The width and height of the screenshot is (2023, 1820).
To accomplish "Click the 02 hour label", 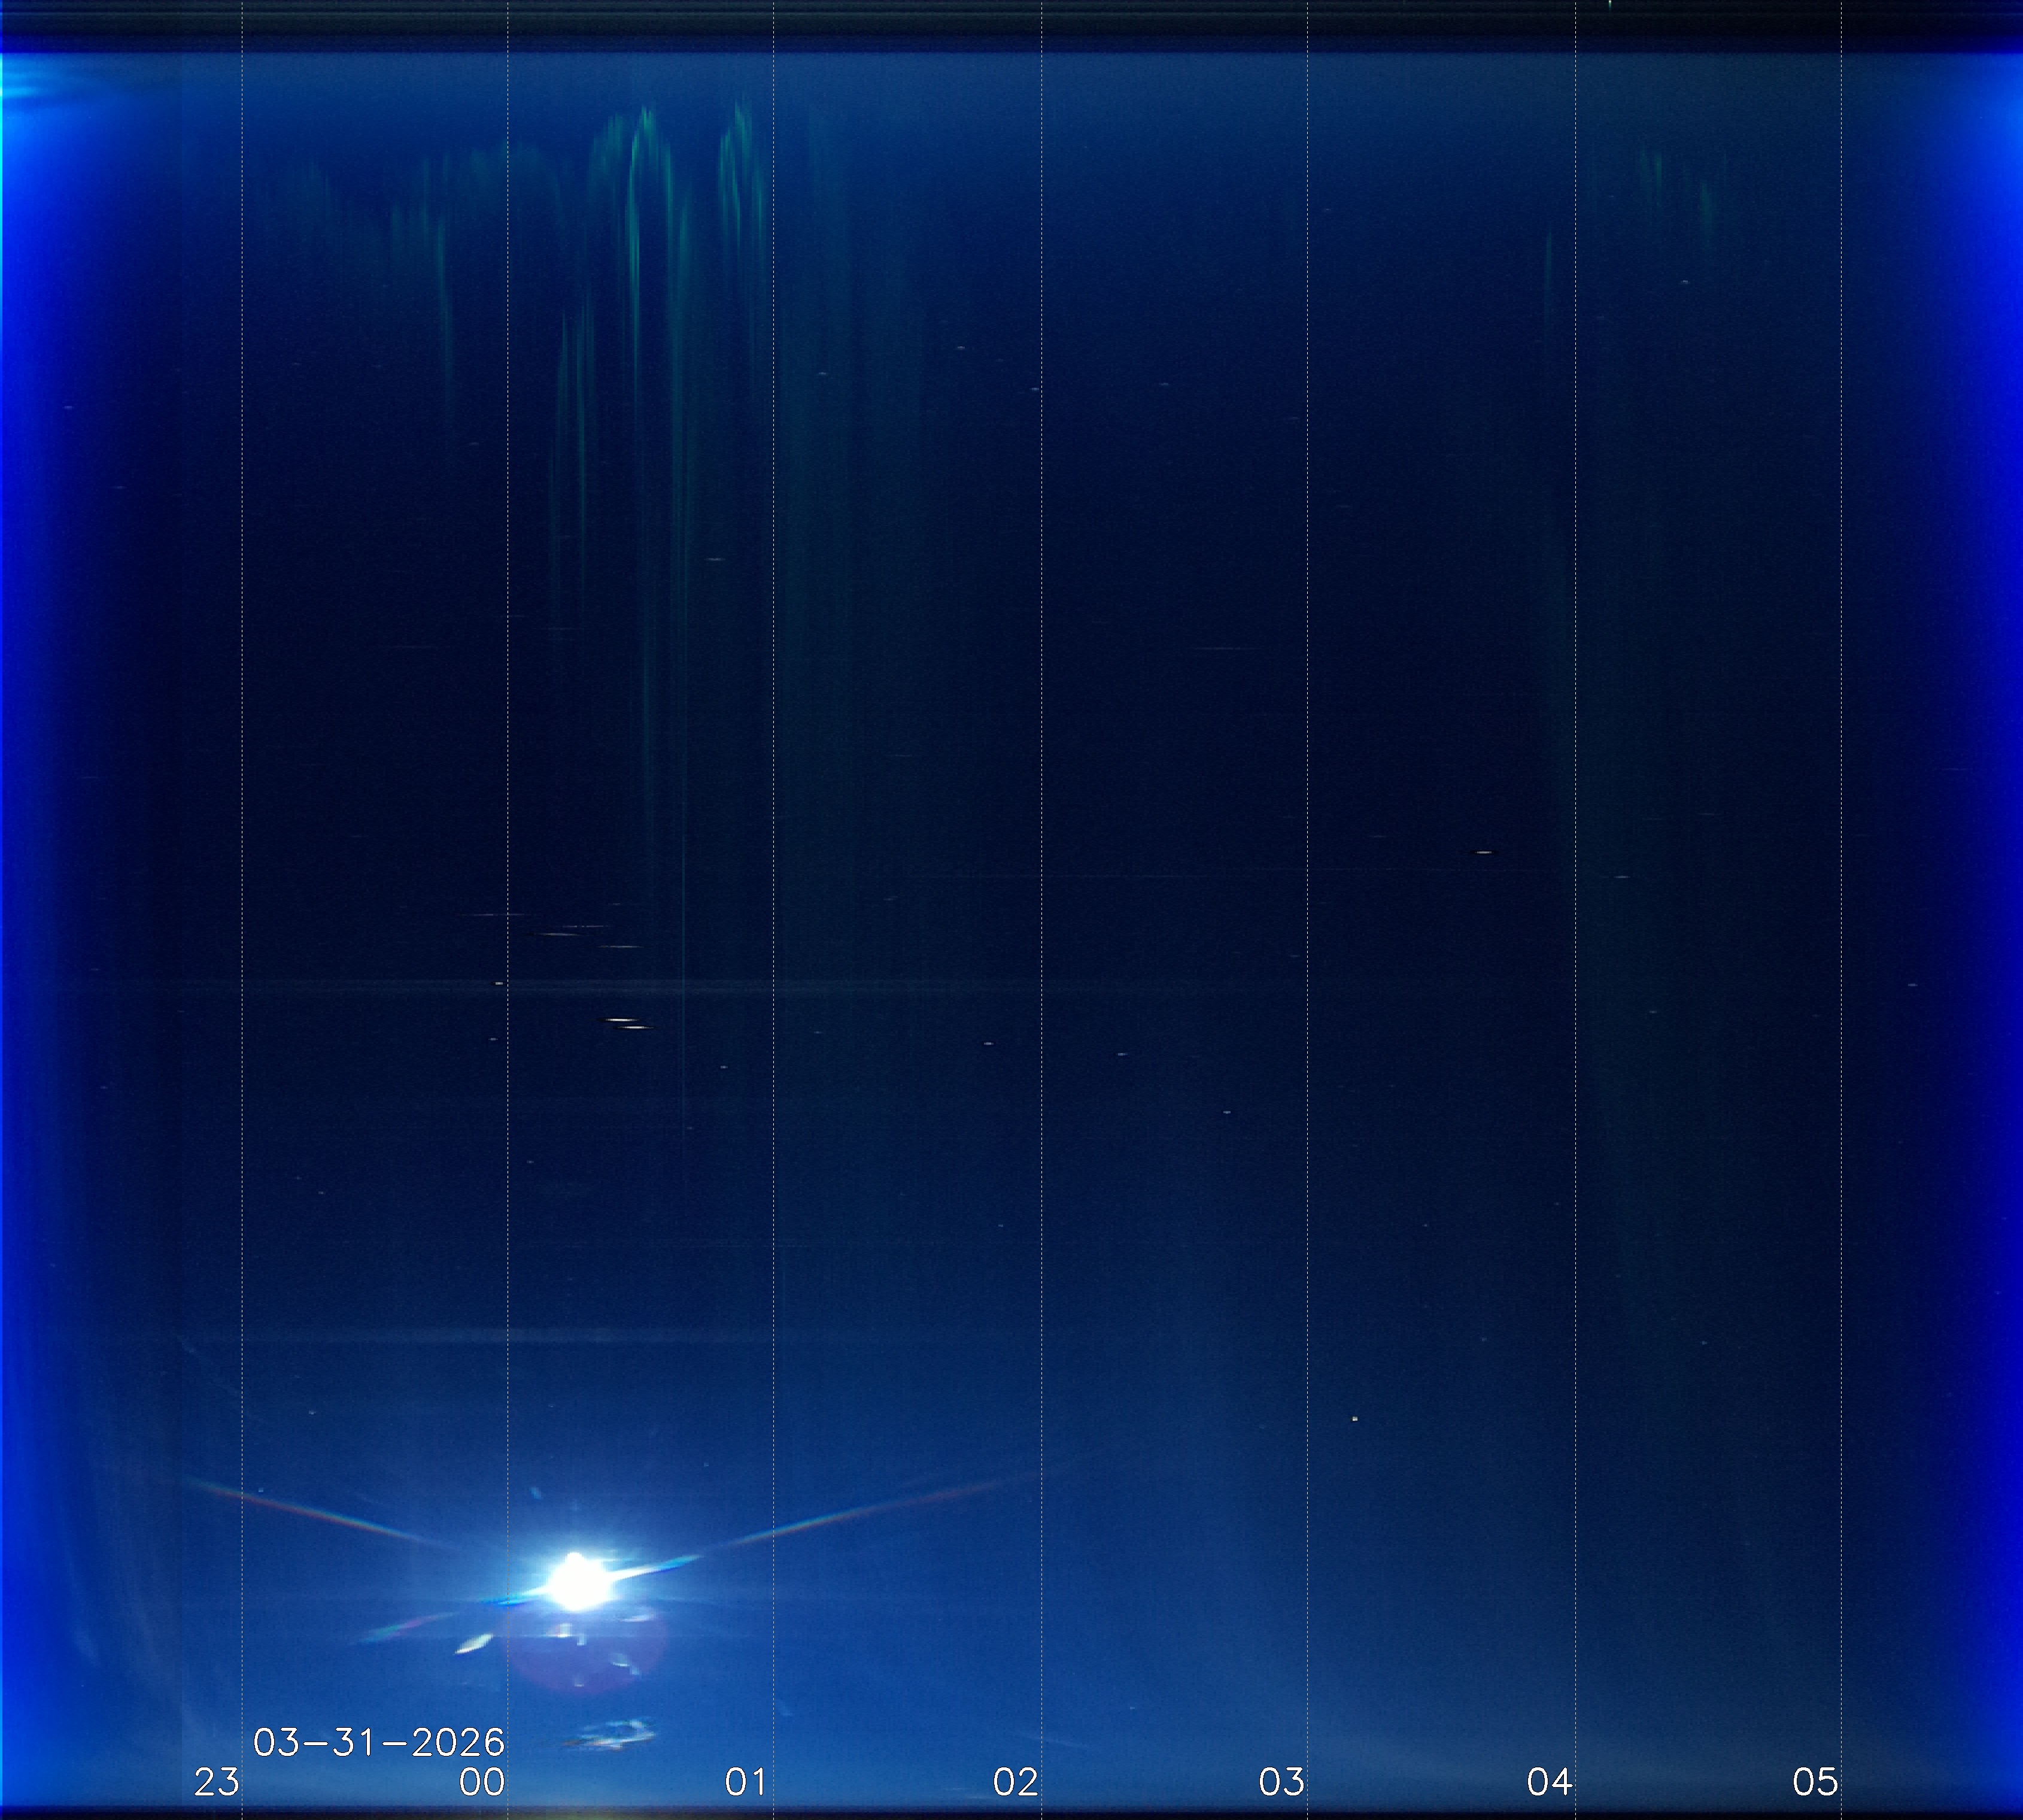I will [1016, 1781].
